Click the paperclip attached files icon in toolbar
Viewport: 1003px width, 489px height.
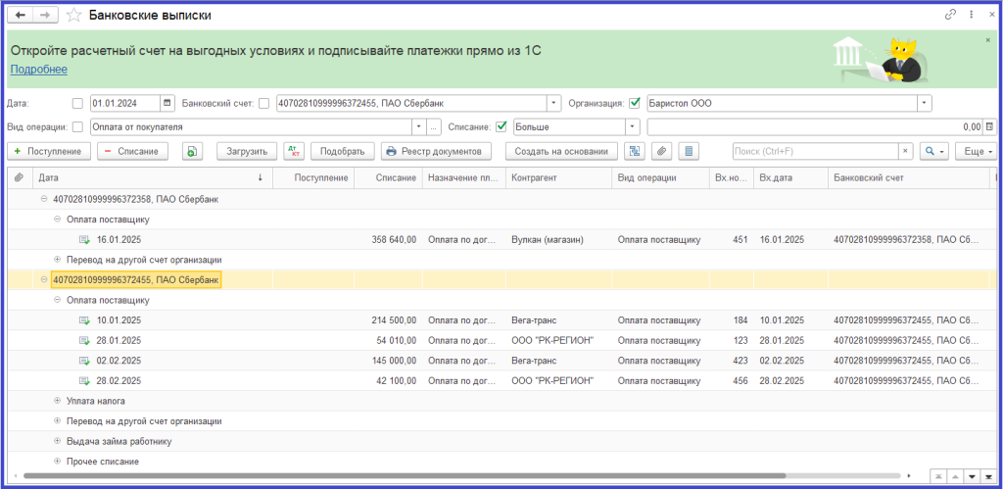click(662, 151)
